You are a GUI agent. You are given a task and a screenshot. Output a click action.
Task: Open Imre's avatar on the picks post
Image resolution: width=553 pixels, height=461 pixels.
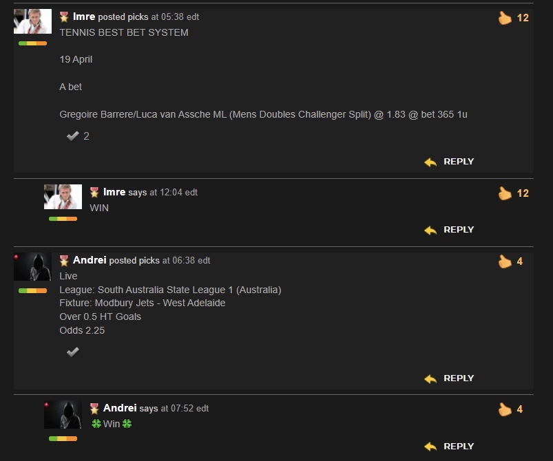pyautogui.click(x=32, y=21)
